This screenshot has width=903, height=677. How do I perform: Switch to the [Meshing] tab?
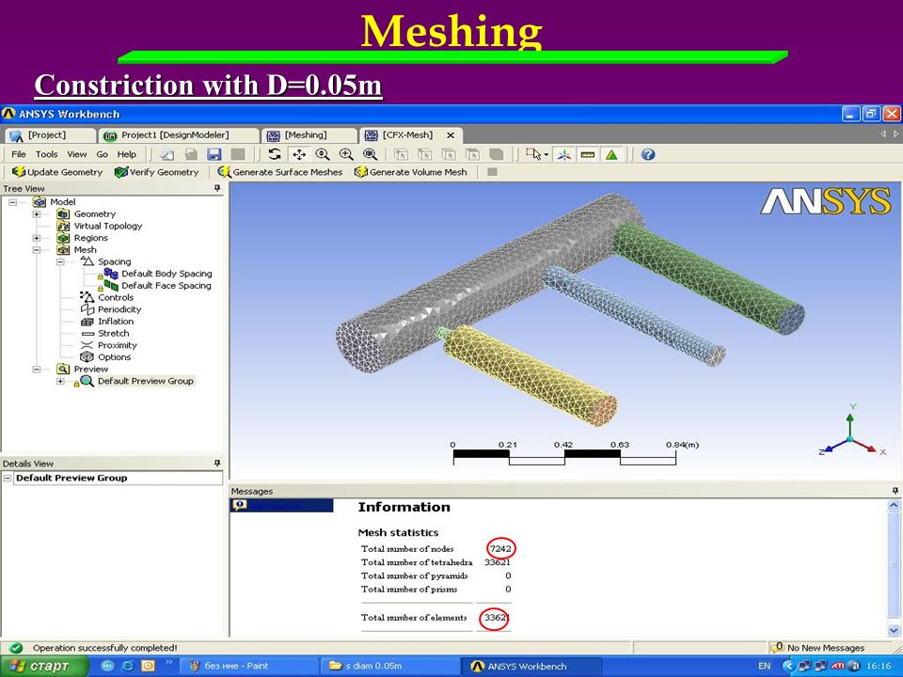point(309,135)
